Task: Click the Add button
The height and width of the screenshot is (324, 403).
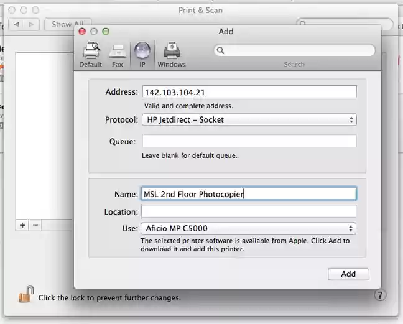Action: [348, 274]
